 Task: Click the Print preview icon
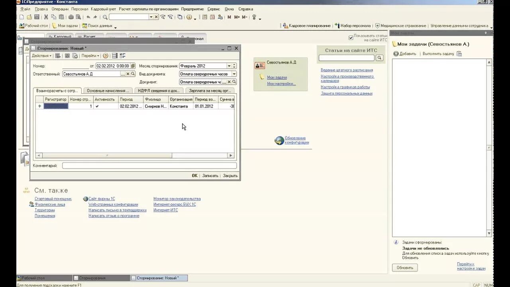(x=78, y=17)
